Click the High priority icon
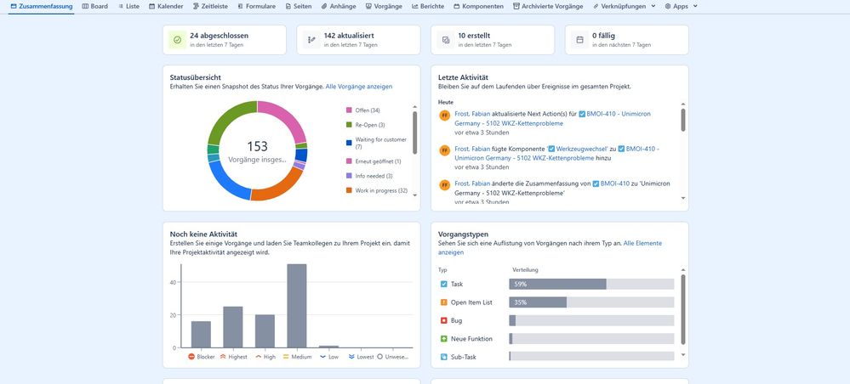This screenshot has height=384, width=850. click(x=258, y=356)
